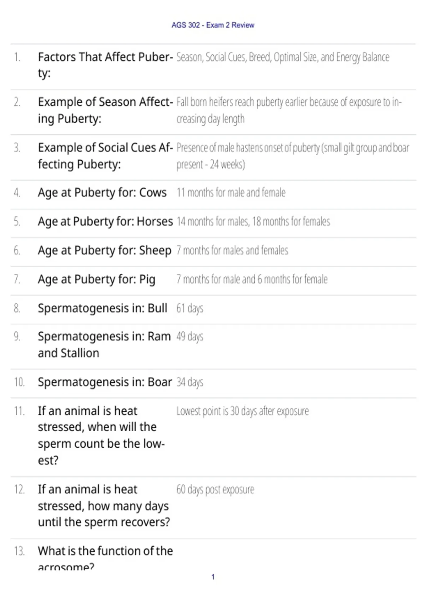
Task: Select the term Factors That Affect Puberty
Action: 105,65
